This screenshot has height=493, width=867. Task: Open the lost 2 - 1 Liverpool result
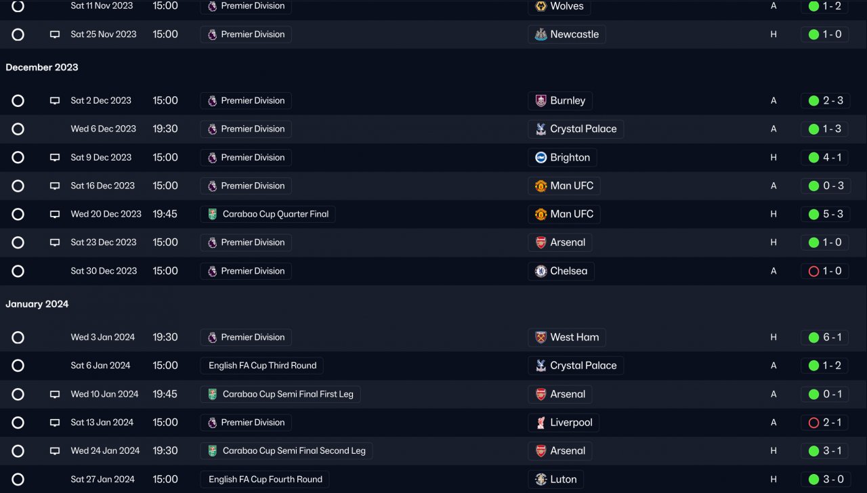824,423
